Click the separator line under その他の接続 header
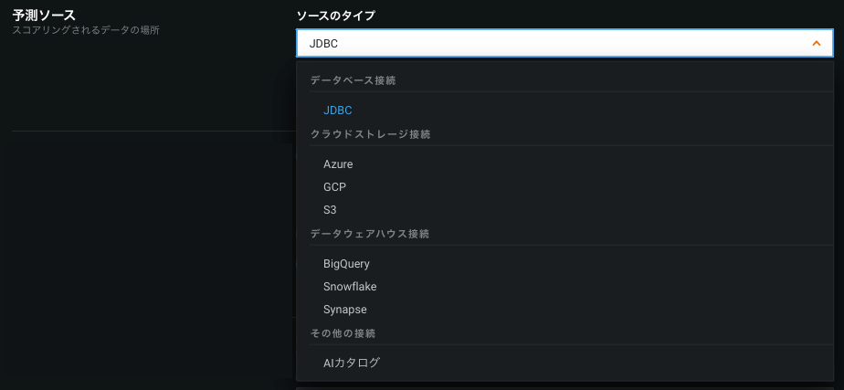Screen dimensions: 844x390 coord(564,344)
